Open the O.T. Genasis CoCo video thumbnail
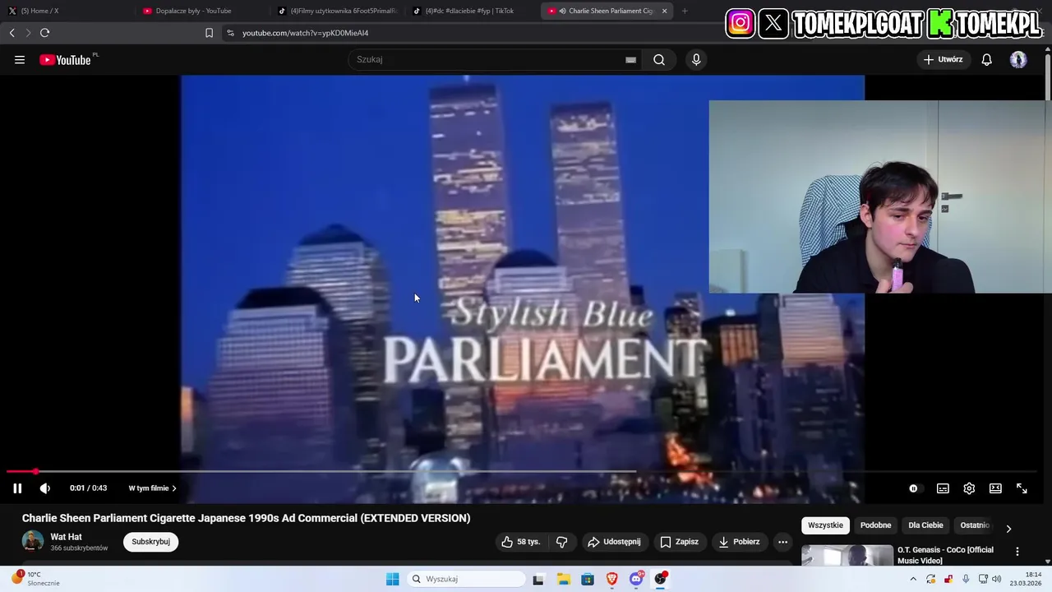Viewport: 1052px width, 592px height. (847, 555)
